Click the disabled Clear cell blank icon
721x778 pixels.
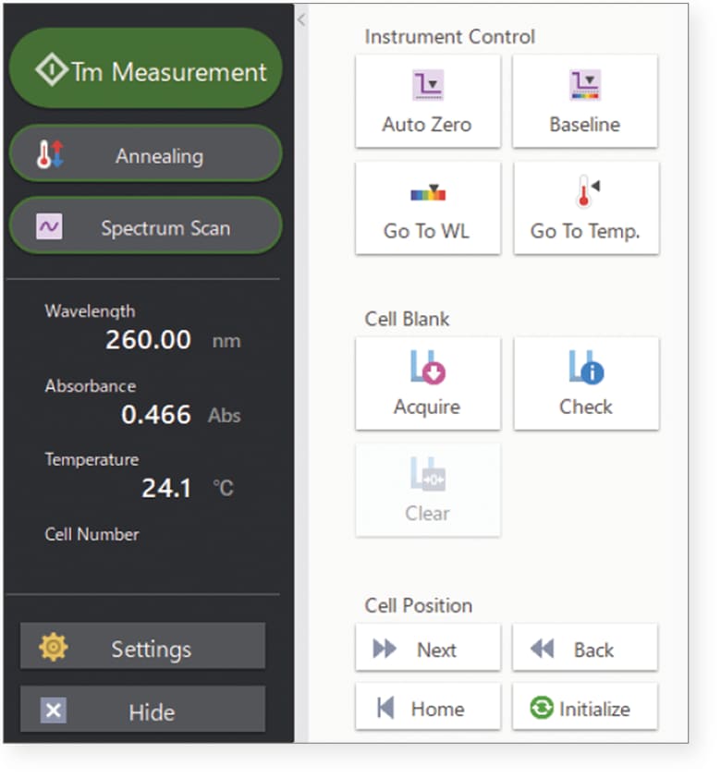coord(428,474)
